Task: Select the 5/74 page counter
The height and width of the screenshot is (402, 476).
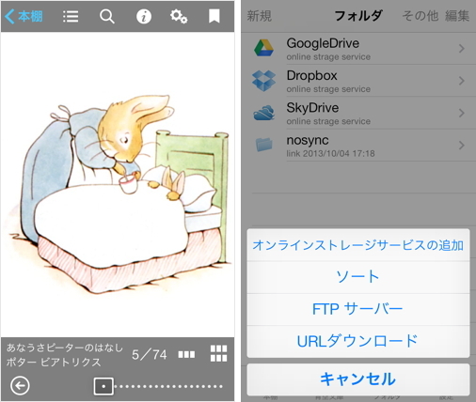Action: [x=150, y=355]
